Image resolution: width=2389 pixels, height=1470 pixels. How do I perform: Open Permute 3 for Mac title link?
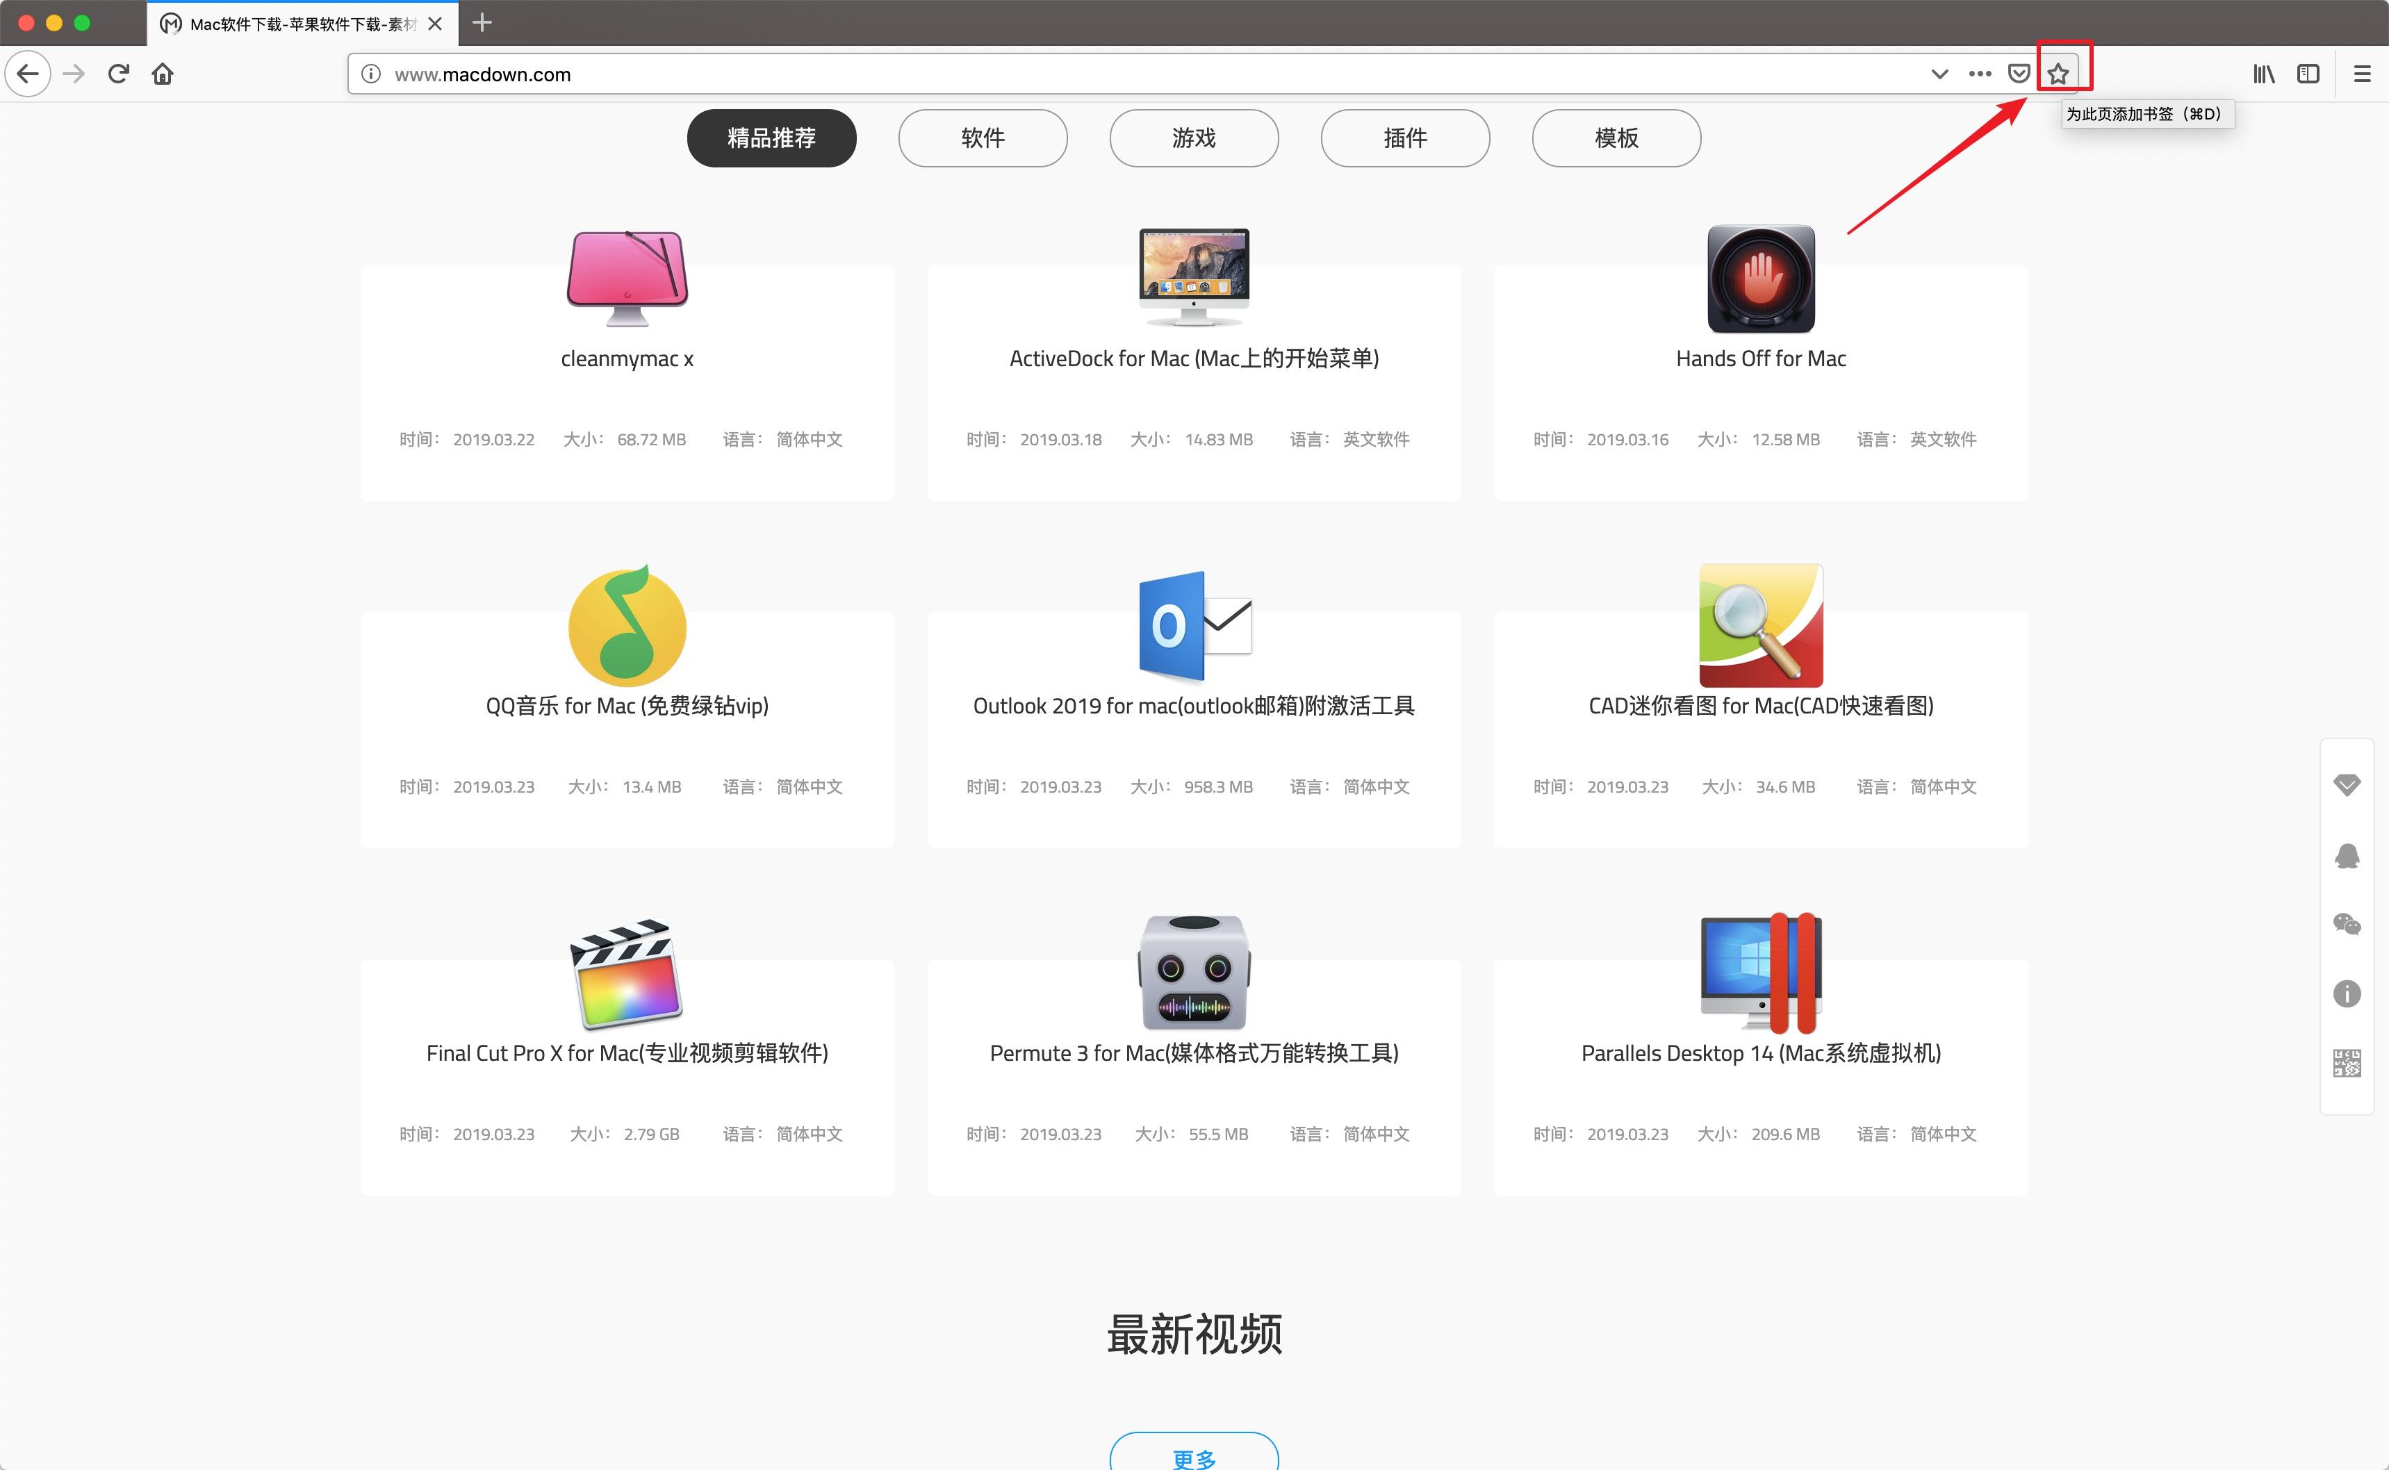coord(1194,1053)
